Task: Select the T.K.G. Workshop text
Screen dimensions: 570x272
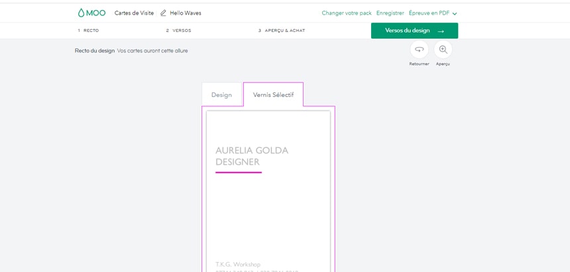Action: (238, 264)
